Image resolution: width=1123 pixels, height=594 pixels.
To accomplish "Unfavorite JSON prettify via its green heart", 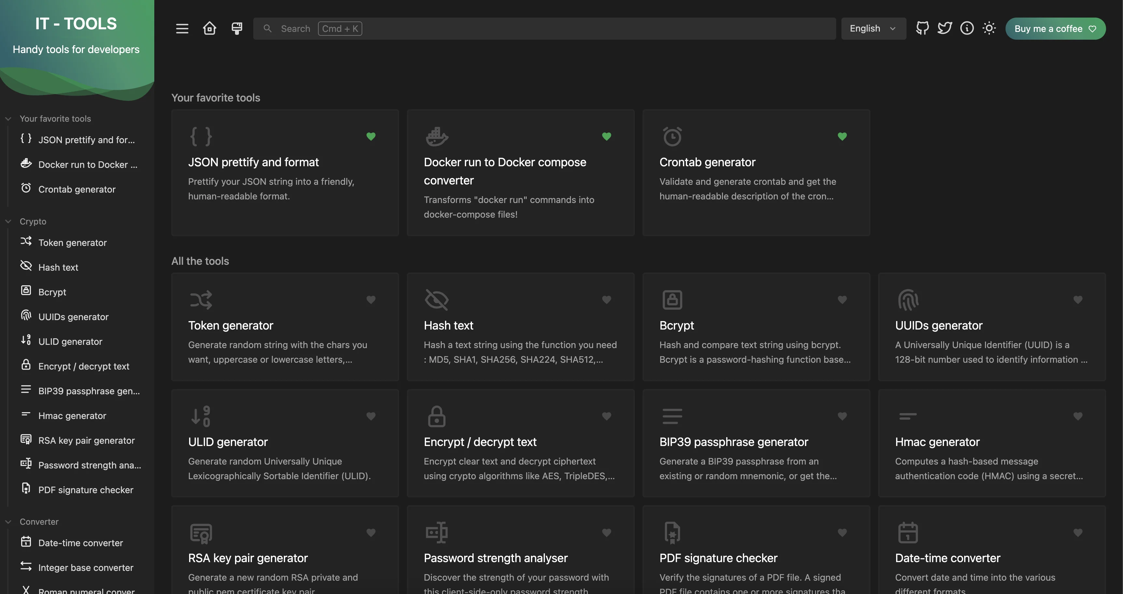I will click(x=371, y=136).
